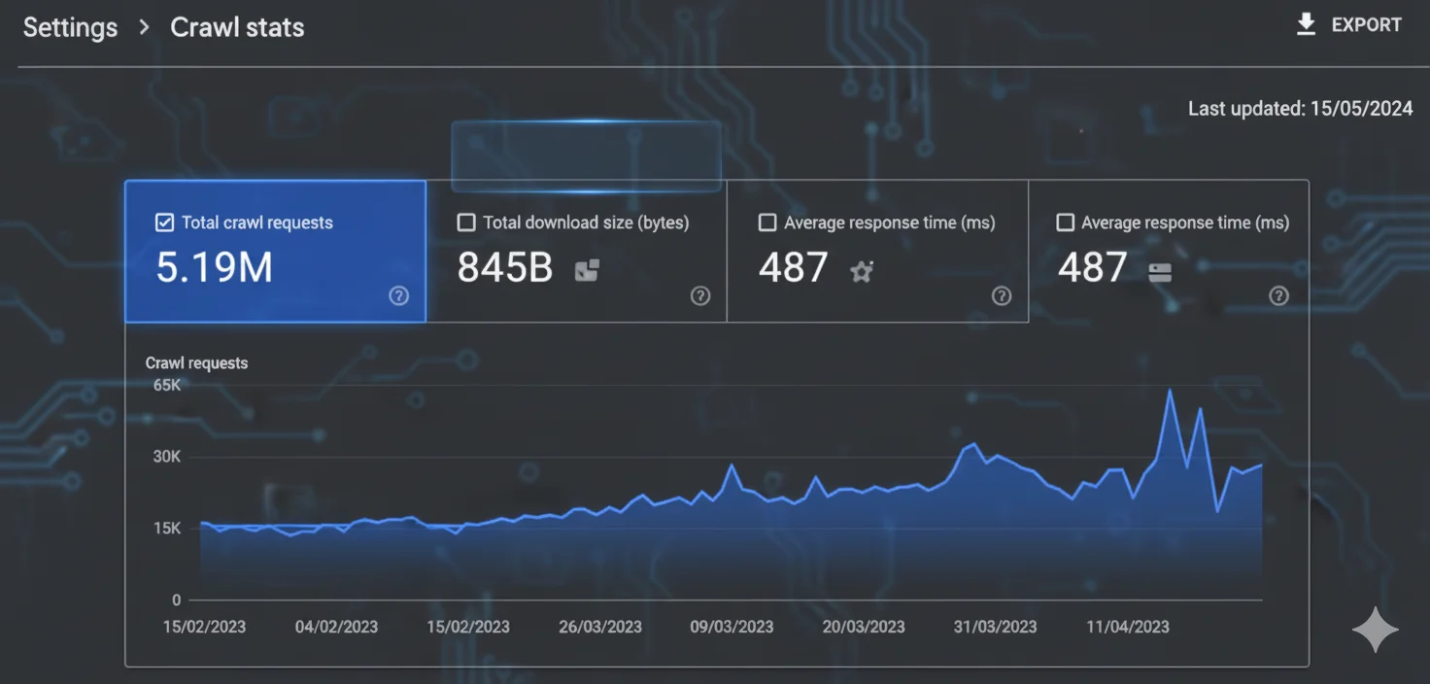The height and width of the screenshot is (684, 1430).
Task: Open help tooltip on Total crawl requests card
Action: (399, 295)
